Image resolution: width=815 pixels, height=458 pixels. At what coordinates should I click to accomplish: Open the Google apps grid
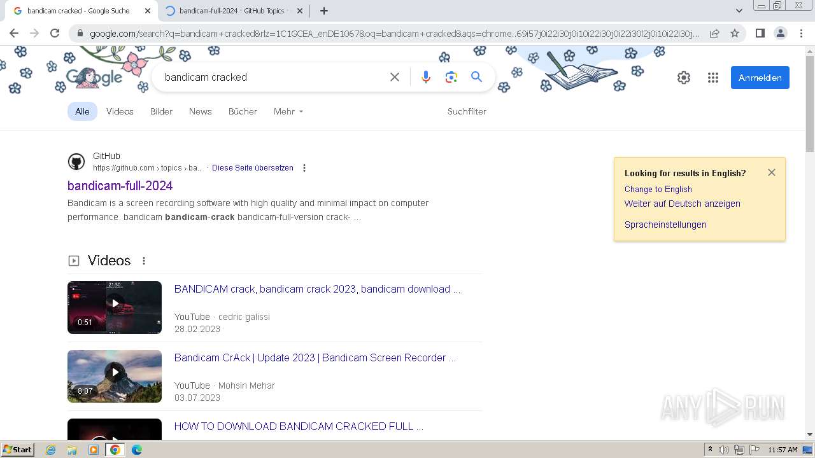(713, 78)
